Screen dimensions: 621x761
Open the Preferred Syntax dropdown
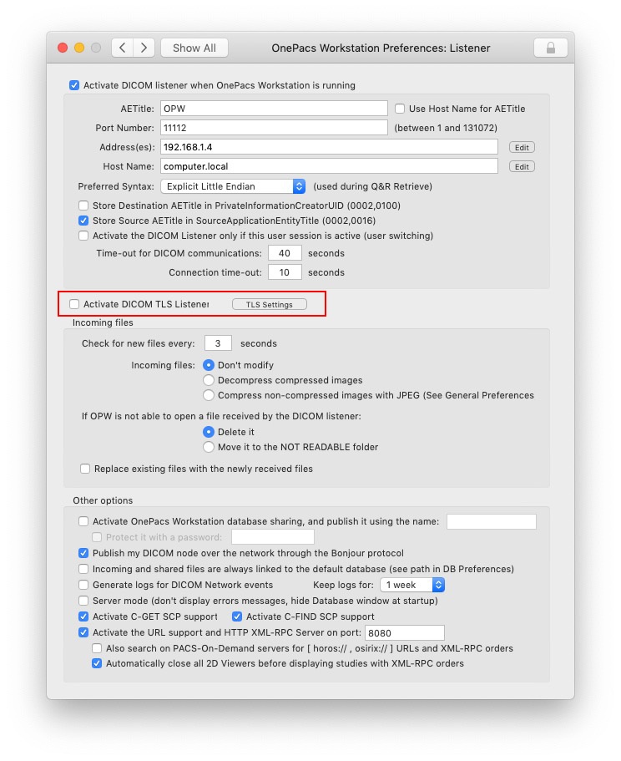[x=233, y=186]
